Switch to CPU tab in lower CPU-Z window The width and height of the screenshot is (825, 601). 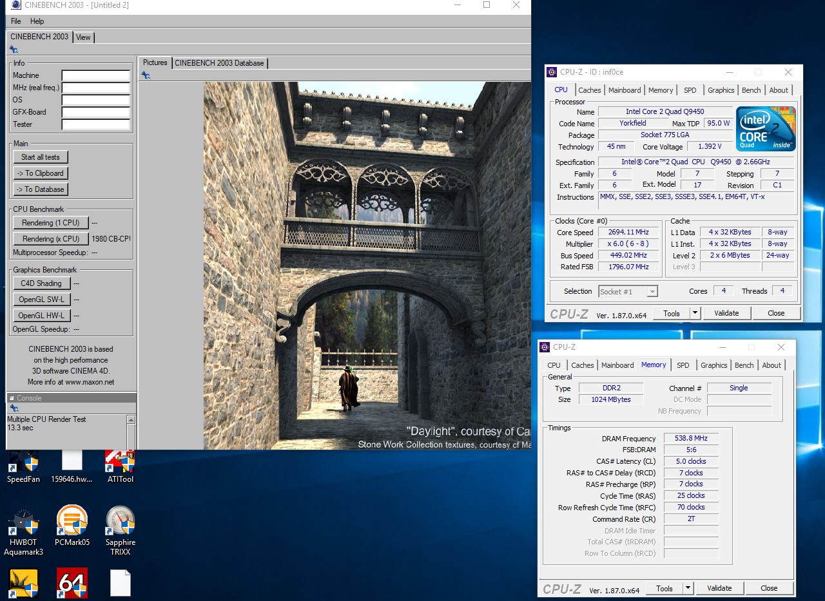click(554, 365)
